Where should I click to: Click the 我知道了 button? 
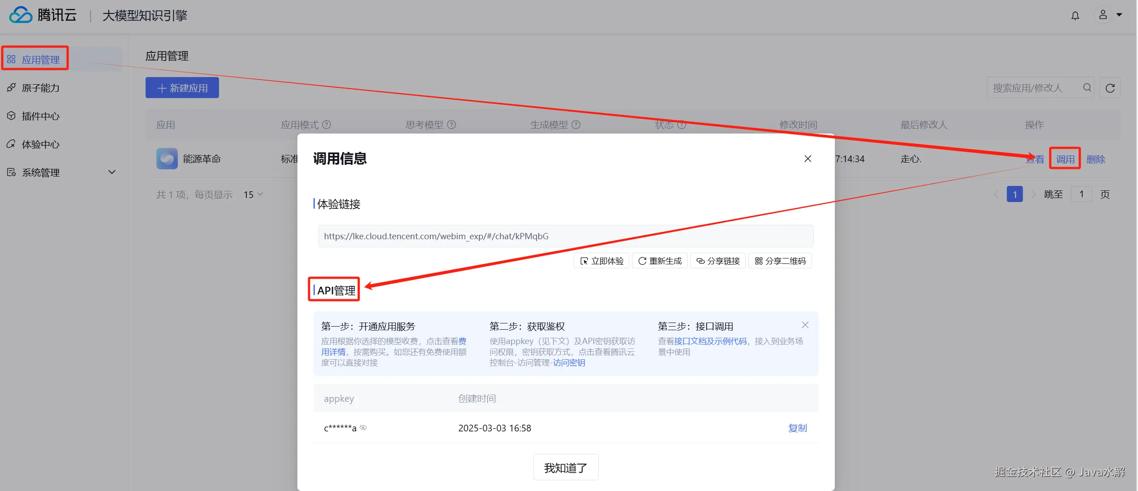point(565,468)
